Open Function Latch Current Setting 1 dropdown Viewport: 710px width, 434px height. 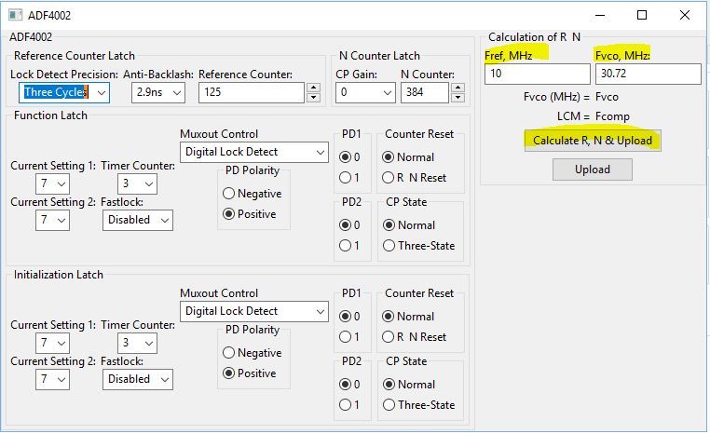(x=52, y=183)
